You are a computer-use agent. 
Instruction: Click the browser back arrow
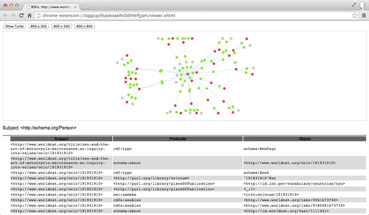5,16
